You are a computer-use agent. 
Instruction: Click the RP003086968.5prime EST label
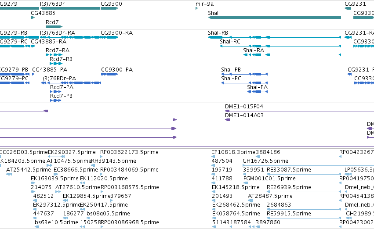[x=130, y=222]
